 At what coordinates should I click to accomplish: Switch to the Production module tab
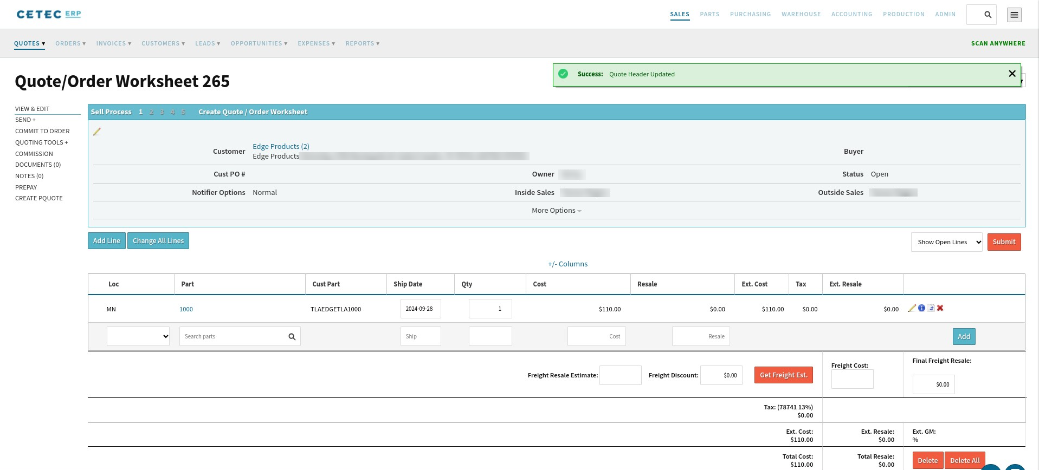(x=904, y=14)
